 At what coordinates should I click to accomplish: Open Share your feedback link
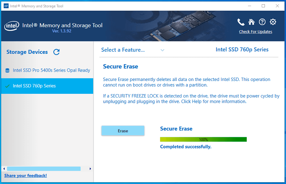(25, 175)
